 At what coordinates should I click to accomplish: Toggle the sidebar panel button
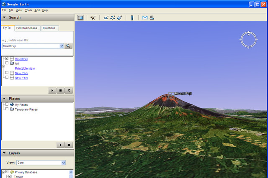tap(80, 18)
